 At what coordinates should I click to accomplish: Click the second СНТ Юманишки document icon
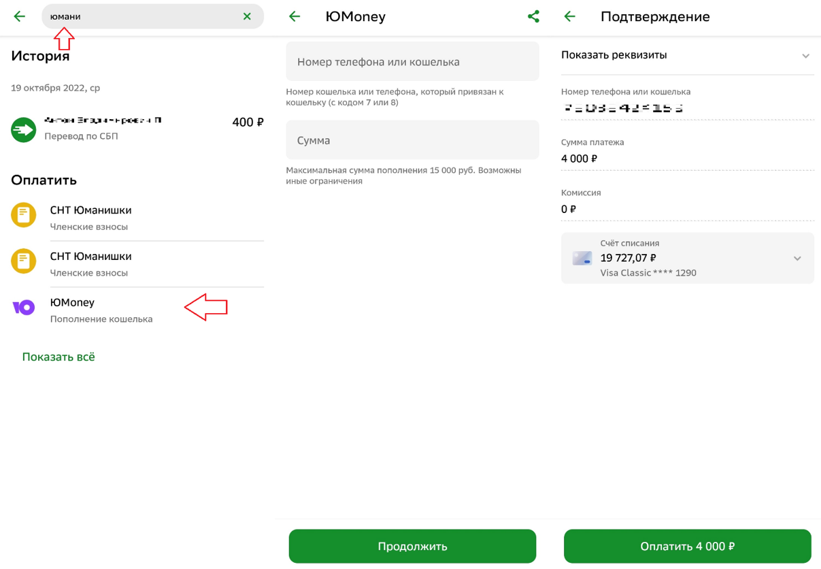pyautogui.click(x=24, y=261)
